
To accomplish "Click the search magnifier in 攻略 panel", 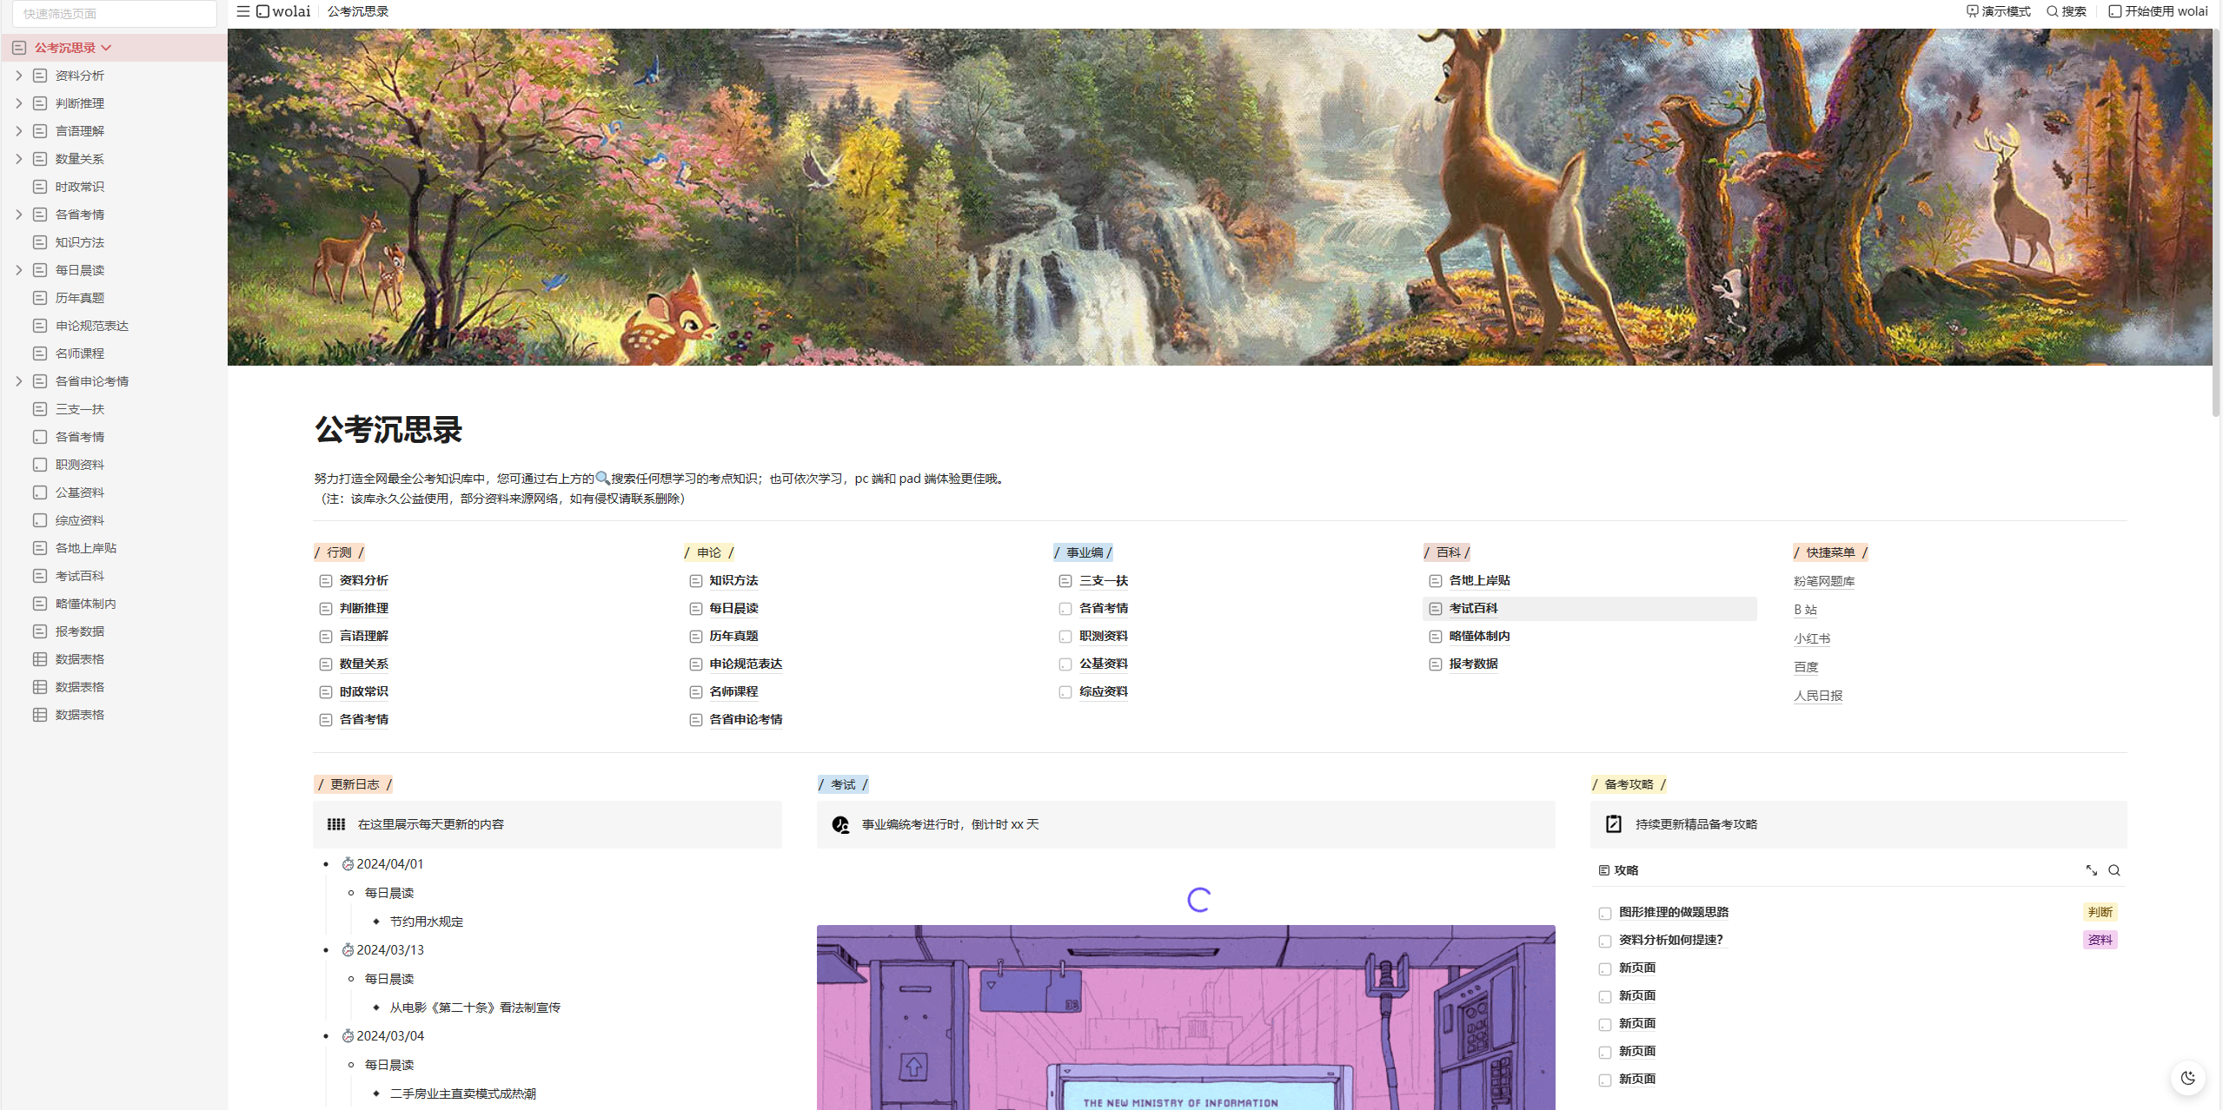I will click(2114, 870).
